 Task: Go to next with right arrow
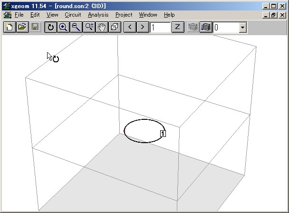point(143,27)
